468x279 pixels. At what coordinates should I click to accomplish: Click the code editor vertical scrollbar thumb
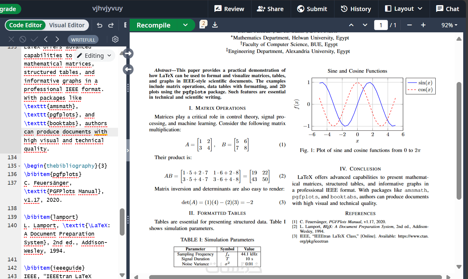pos(122,222)
